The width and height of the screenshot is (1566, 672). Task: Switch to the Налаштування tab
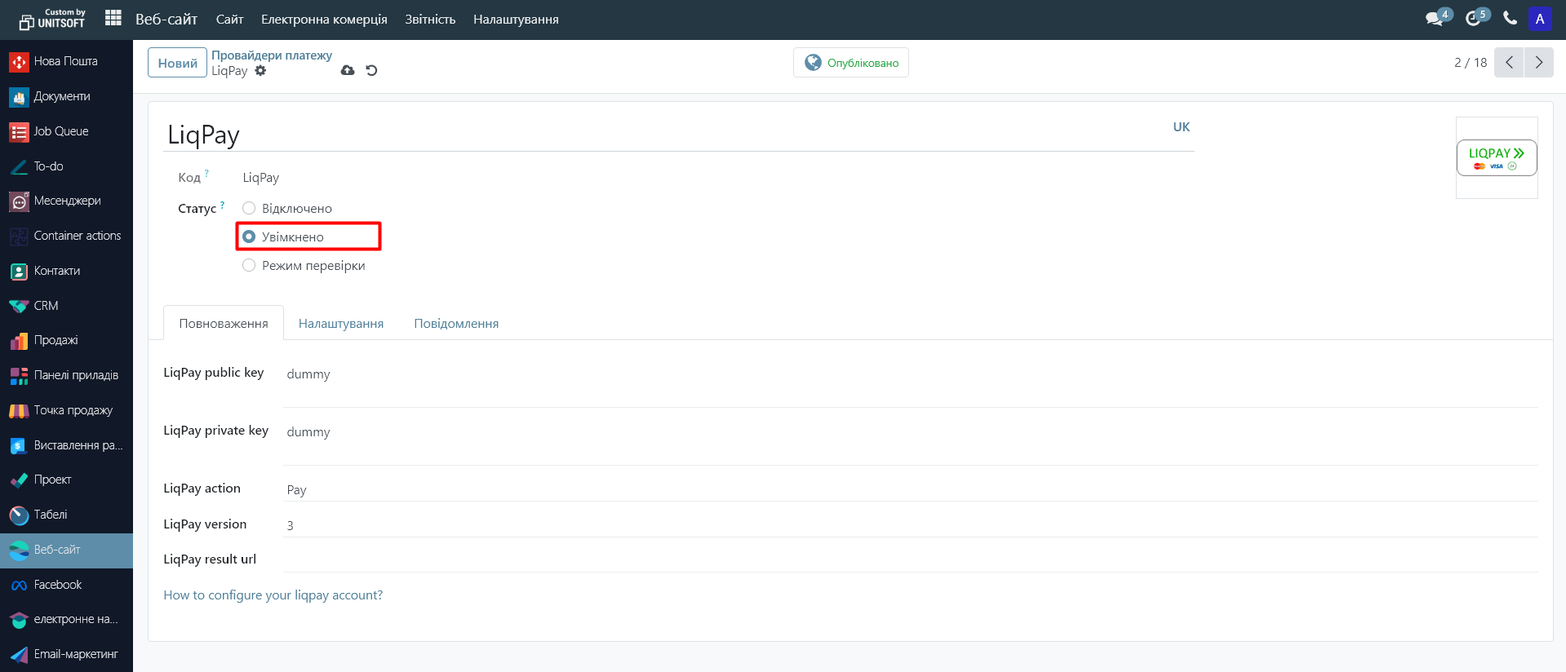(340, 324)
